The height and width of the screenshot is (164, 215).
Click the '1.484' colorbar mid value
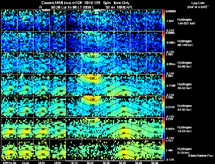[169, 150]
